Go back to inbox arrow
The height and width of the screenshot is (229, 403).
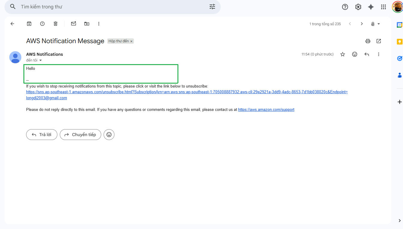point(12,24)
